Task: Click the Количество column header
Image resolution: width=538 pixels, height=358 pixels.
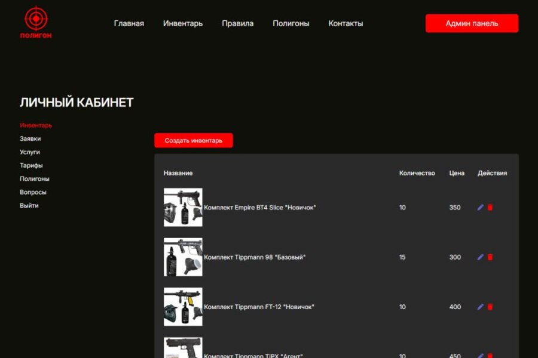Action: click(x=417, y=173)
